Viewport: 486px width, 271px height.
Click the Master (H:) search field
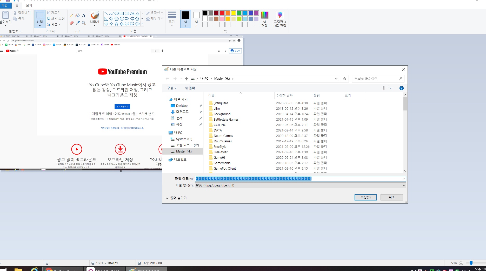pos(378,79)
